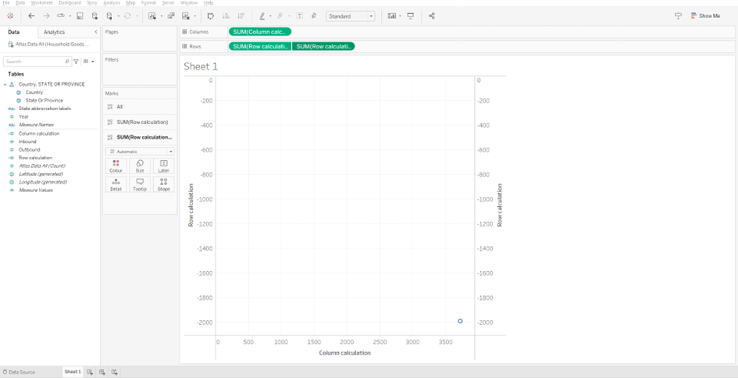Click the Replay animation icon
Image resolution: width=738 pixels, height=378 pixels.
coord(61,16)
